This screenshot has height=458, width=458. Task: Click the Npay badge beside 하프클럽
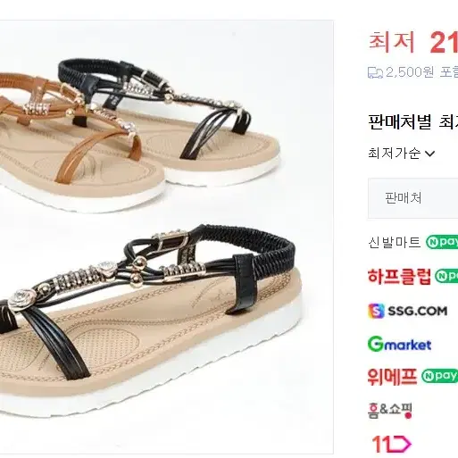pos(446,276)
